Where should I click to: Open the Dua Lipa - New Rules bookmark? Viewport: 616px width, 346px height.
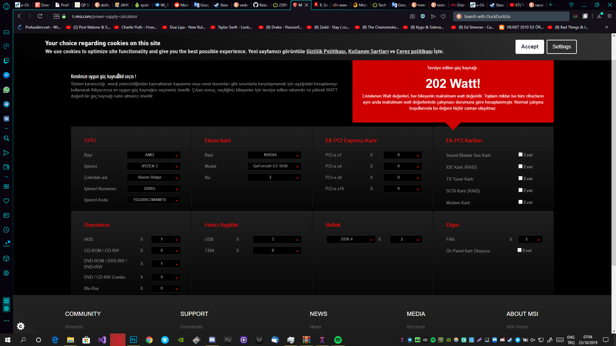pos(184,27)
